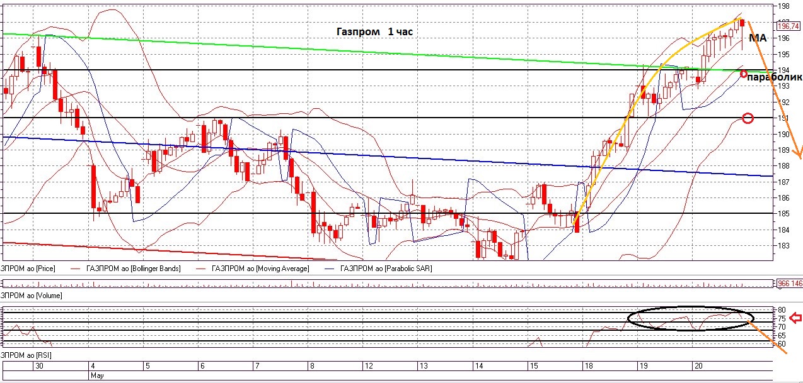This screenshot has height=383, width=803.
Task: Click the 188 price axis label
Action: (785, 167)
